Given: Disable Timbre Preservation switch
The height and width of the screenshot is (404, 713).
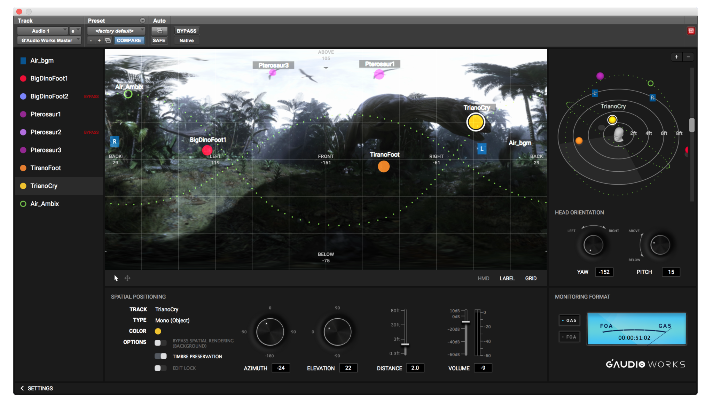Looking at the screenshot, I should click(x=160, y=356).
